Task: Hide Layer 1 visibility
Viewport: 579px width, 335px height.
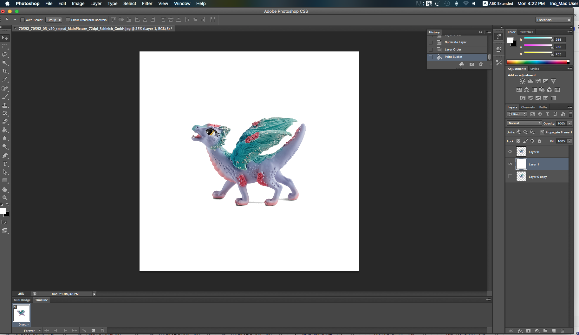Action: [x=510, y=164]
